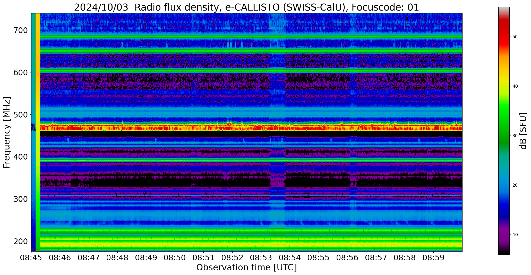Click the black band near 455 MHz
The height and width of the screenshot is (275, 531).
tap(251, 134)
